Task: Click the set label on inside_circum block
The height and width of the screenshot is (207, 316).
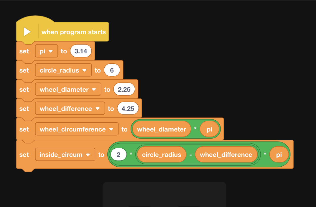Action: pyautogui.click(x=24, y=155)
